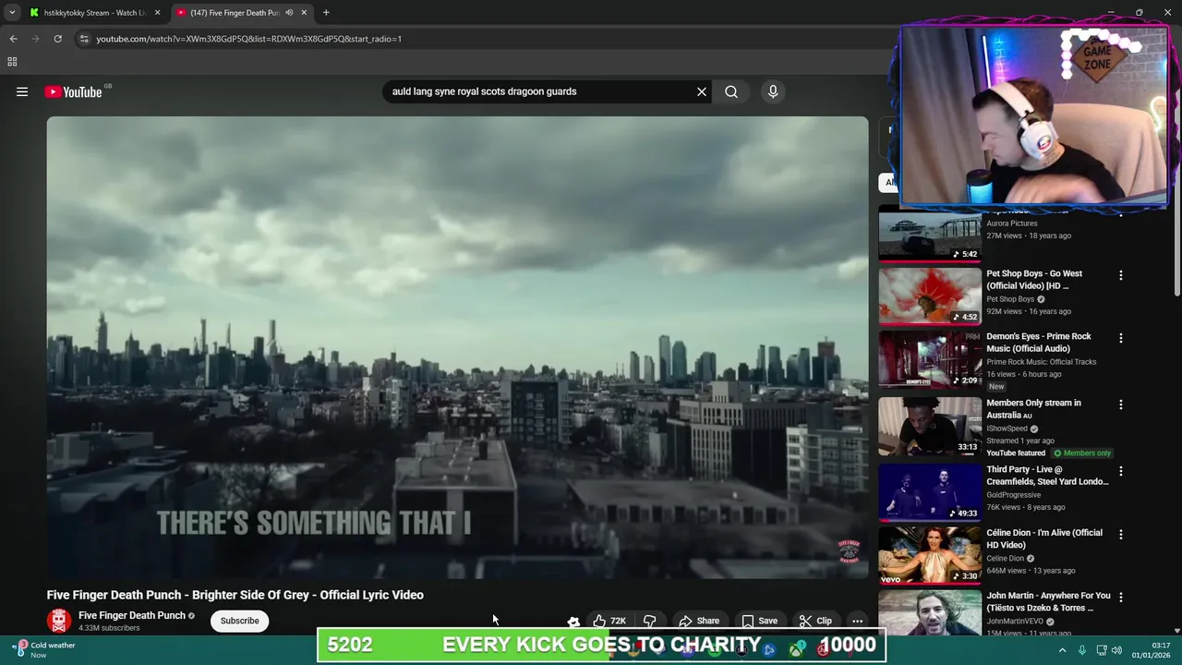Open Céline Dion I'm Alive thumbnail
The image size is (1182, 665).
pyautogui.click(x=930, y=555)
